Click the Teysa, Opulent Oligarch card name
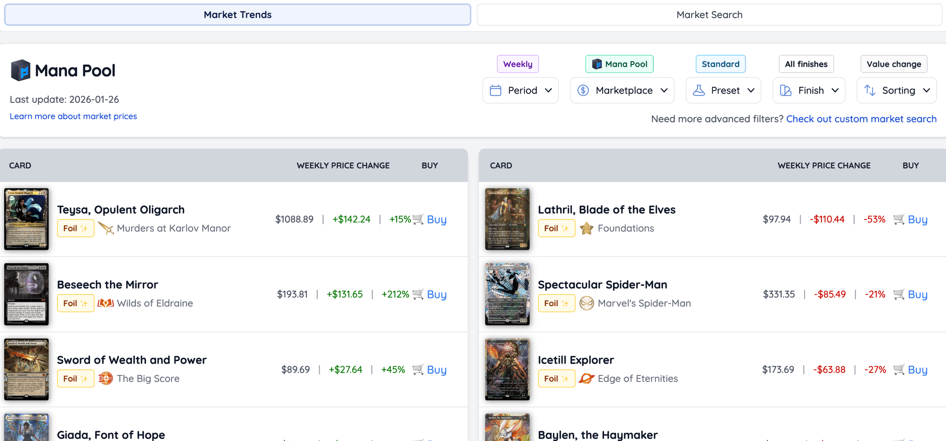The image size is (946, 441). pyautogui.click(x=121, y=210)
